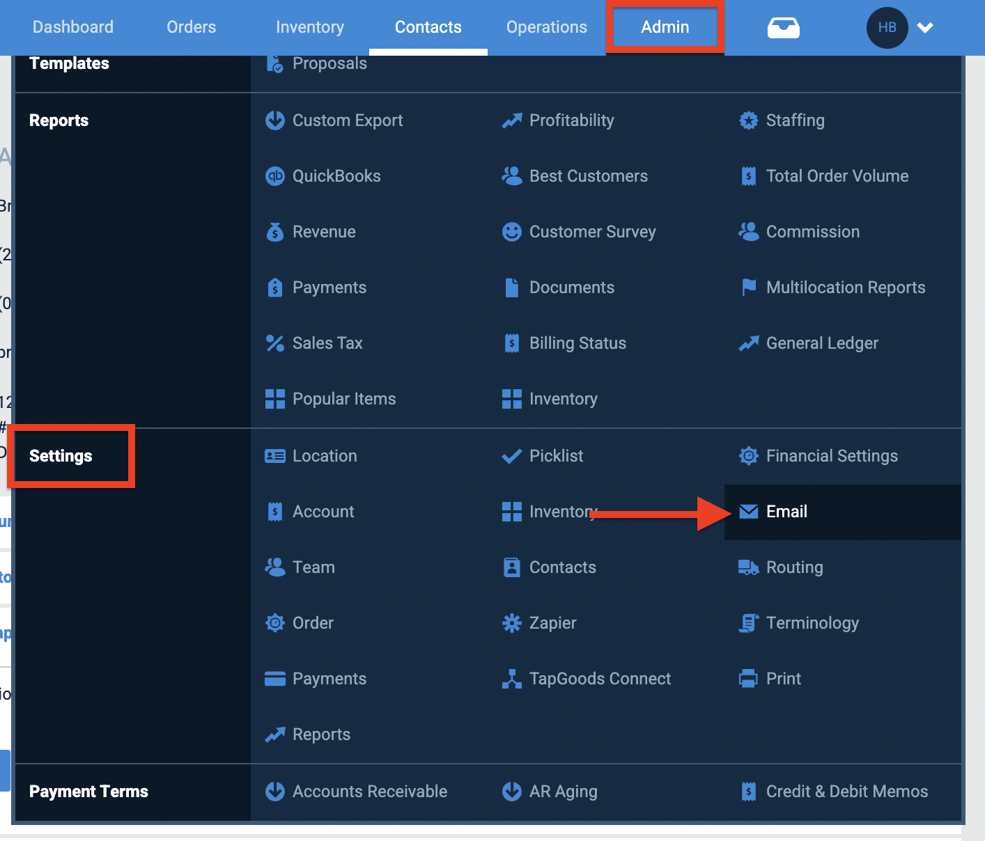Click the Customer Survey smiley icon
This screenshot has width=985, height=841.
(x=512, y=232)
